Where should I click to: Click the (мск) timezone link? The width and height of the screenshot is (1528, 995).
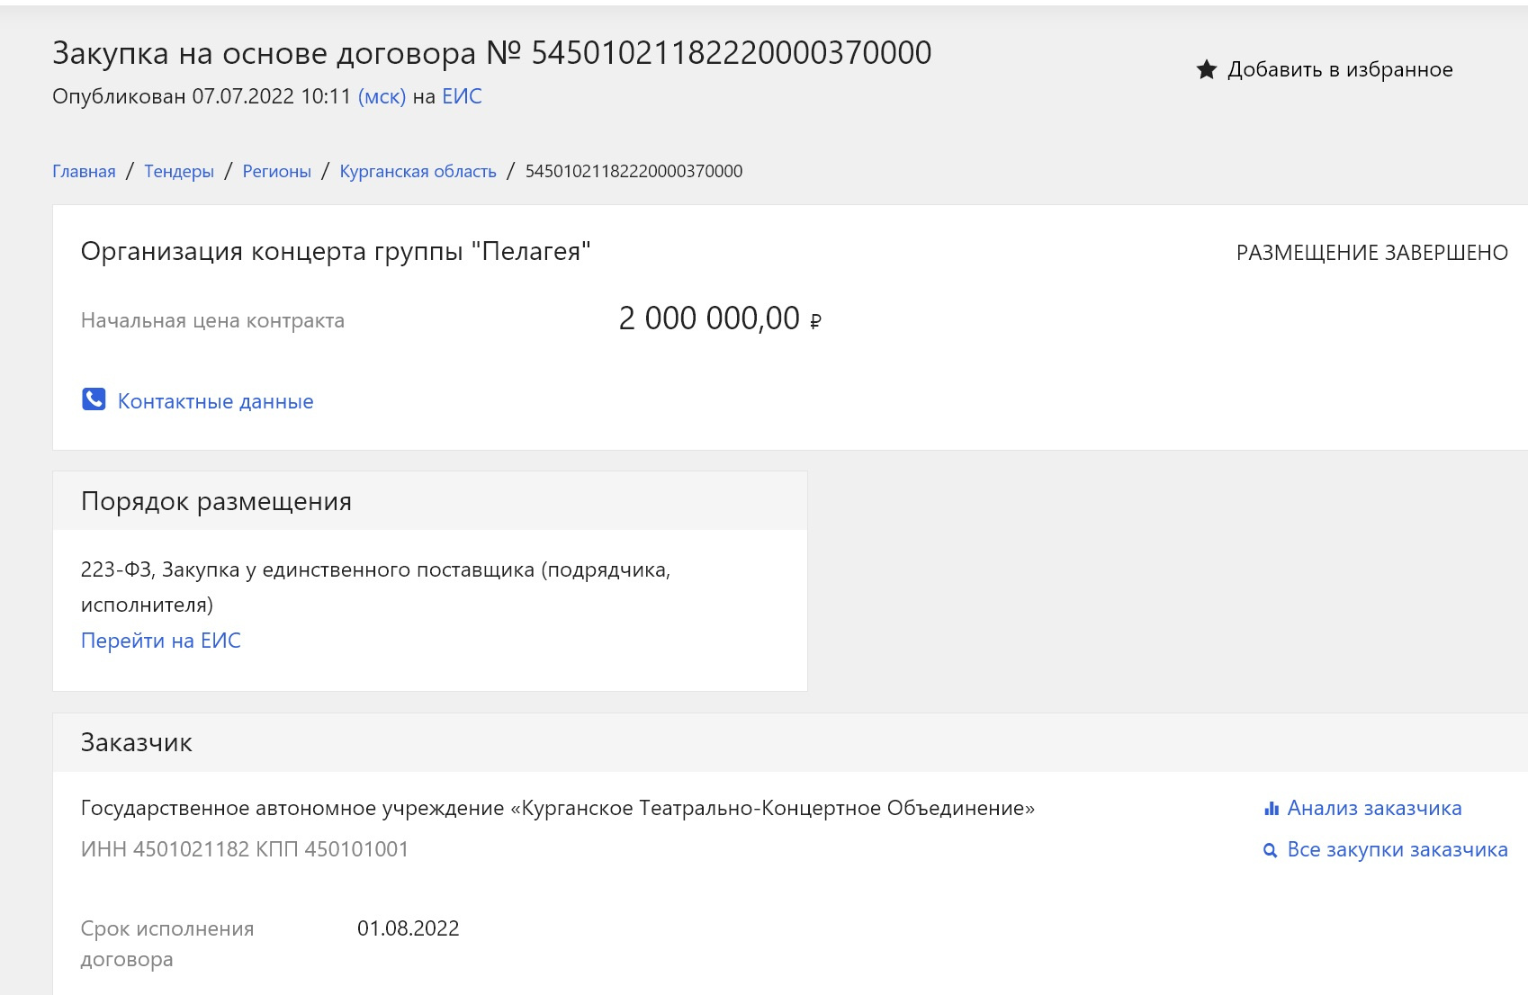(382, 96)
